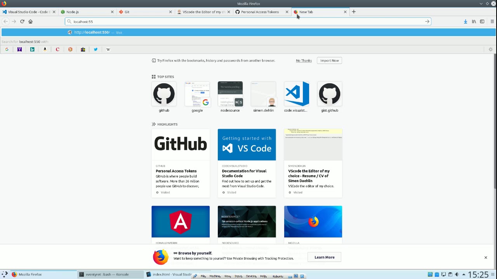The image size is (497, 279).
Task: Search with the DuckDuckGo engine icon
Action: coord(70,49)
